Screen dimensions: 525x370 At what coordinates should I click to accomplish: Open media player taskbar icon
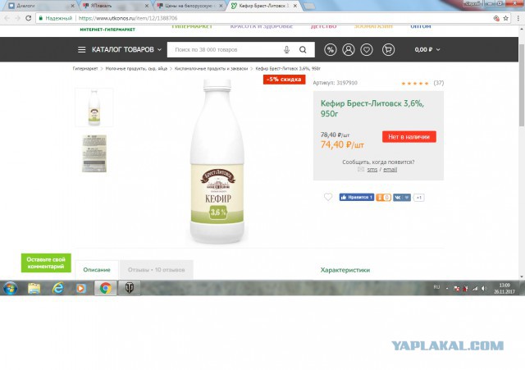tap(81, 288)
